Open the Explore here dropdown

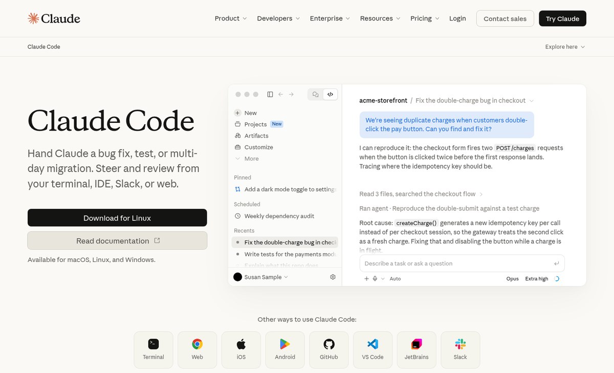[565, 47]
